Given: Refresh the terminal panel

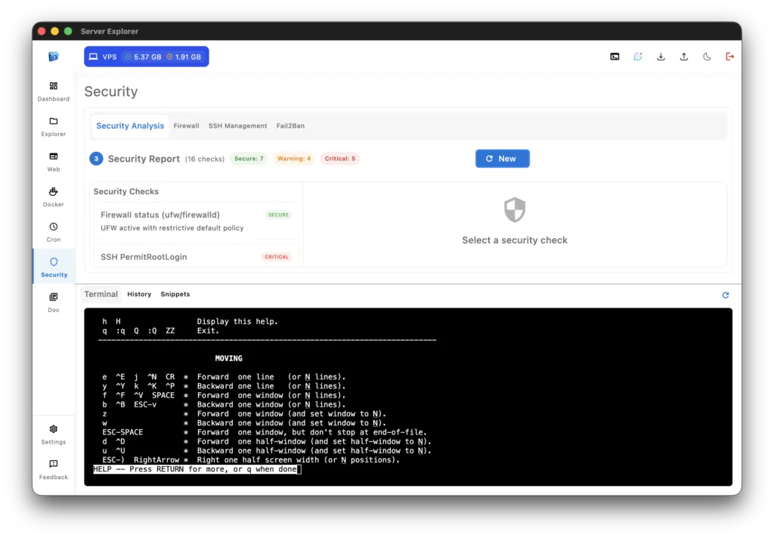Looking at the screenshot, I should pyautogui.click(x=725, y=295).
